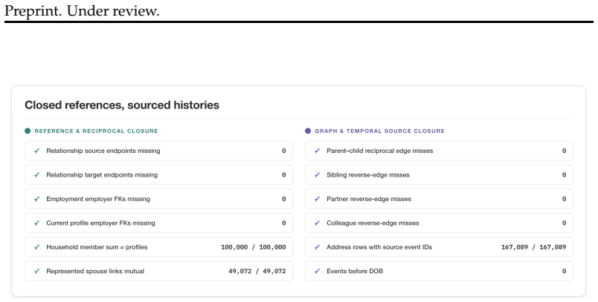The height and width of the screenshot is (302, 598).
Task: Click the checkmark beside Household member sum = profiles
Action: tap(37, 247)
